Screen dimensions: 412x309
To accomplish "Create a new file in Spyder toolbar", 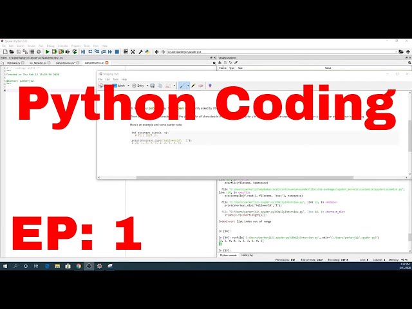I will 5,51.
